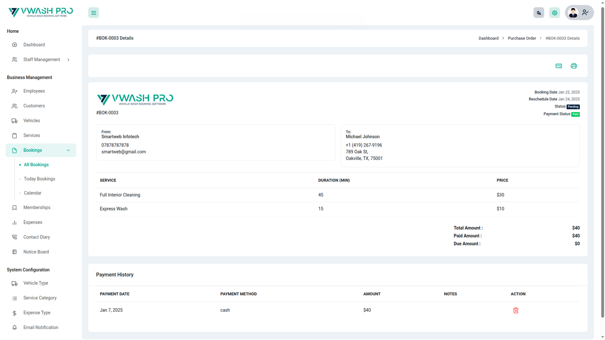This screenshot has height=340, width=605.
Task: Delete the Jan 7 cash payment
Action: click(515, 310)
